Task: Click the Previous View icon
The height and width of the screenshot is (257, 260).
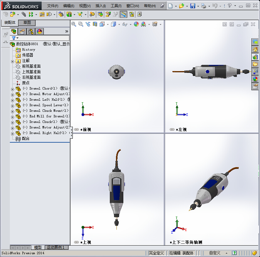Action: 88,24
